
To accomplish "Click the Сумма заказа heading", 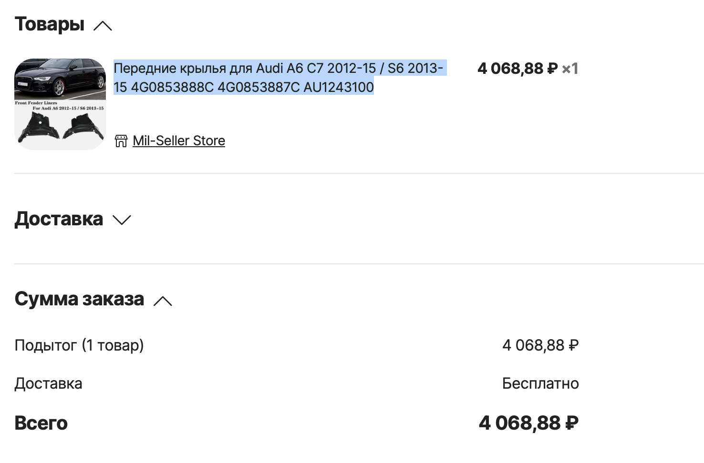I will [79, 299].
